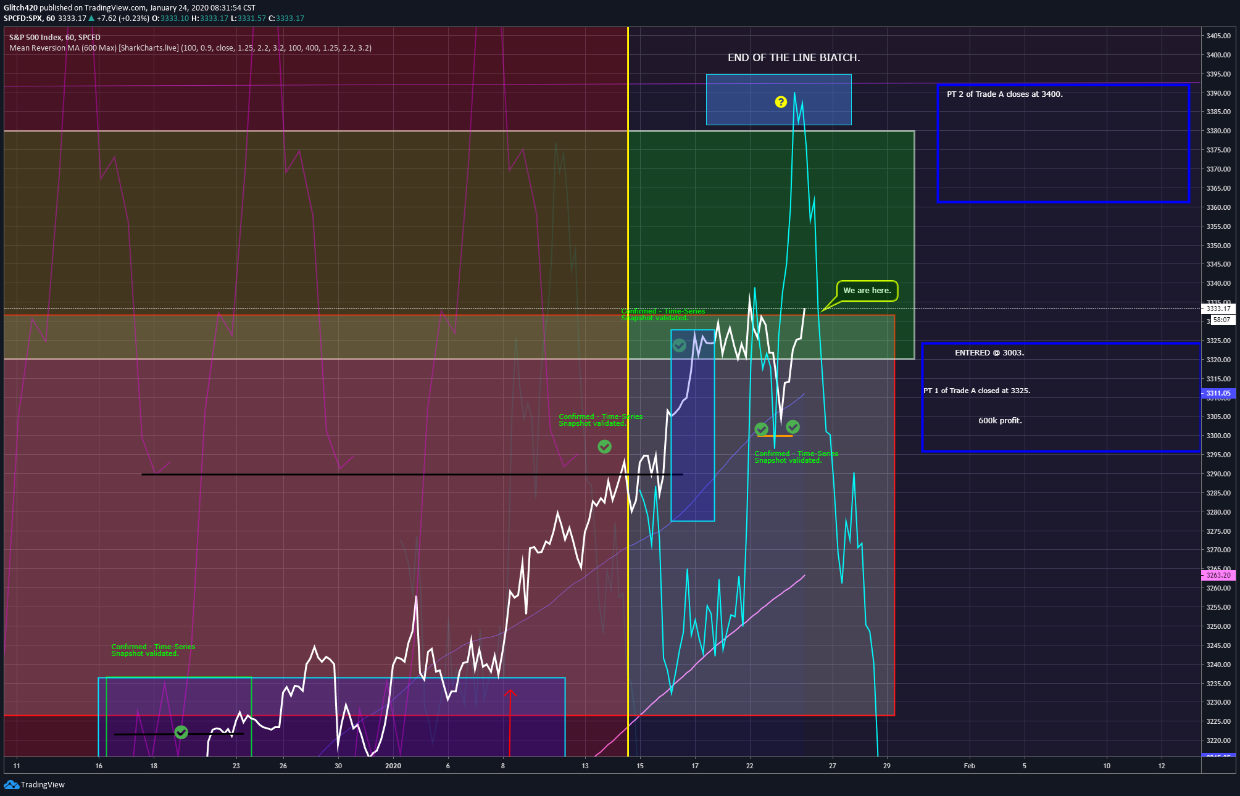Screen dimensions: 1240x796
Task: Click 'Confirmed - Time-Series' text crossing the yellow vertical line
Action: tap(663, 311)
